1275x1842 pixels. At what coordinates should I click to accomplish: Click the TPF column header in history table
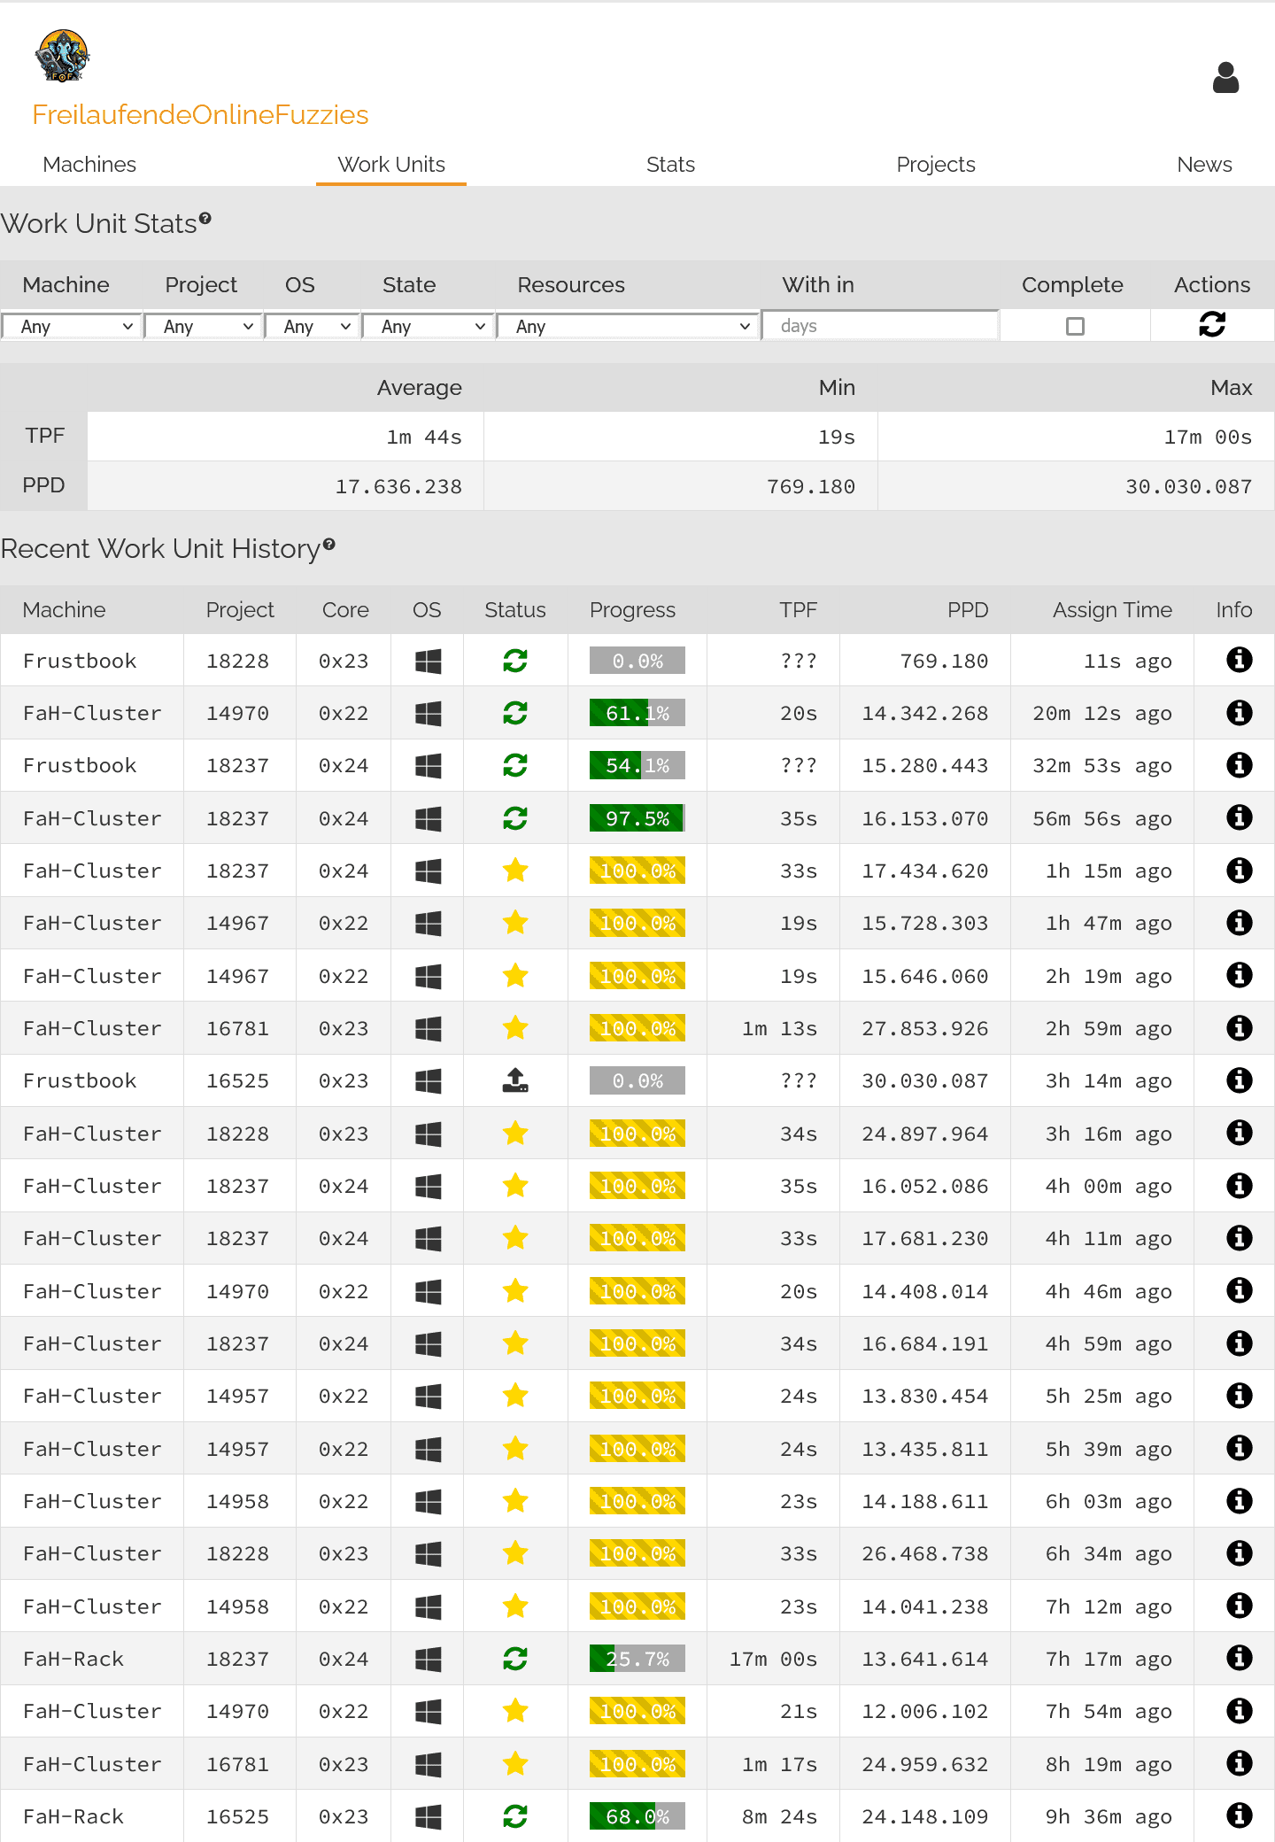pyautogui.click(x=798, y=610)
